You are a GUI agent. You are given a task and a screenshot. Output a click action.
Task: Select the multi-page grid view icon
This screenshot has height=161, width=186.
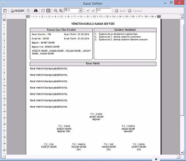pyautogui.click(x=48, y=11)
